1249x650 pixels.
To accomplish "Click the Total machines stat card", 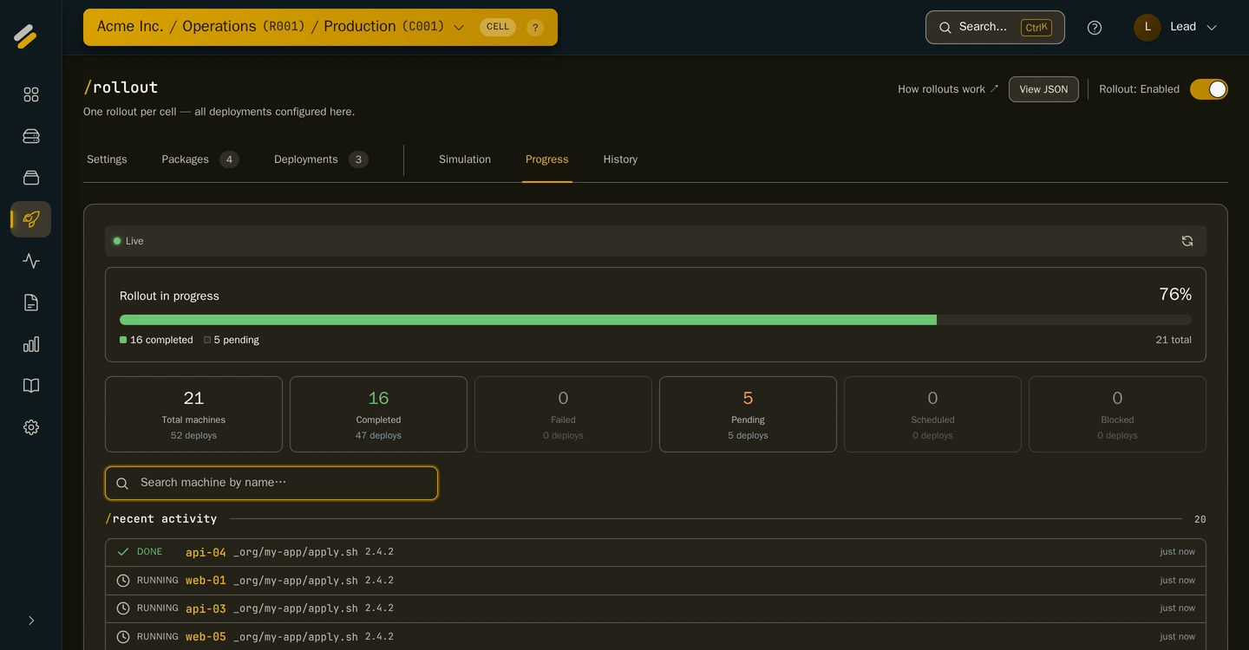I will (x=193, y=414).
